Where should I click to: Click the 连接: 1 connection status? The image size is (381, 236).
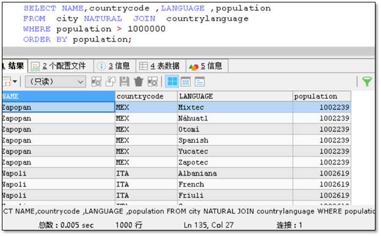coord(289,225)
